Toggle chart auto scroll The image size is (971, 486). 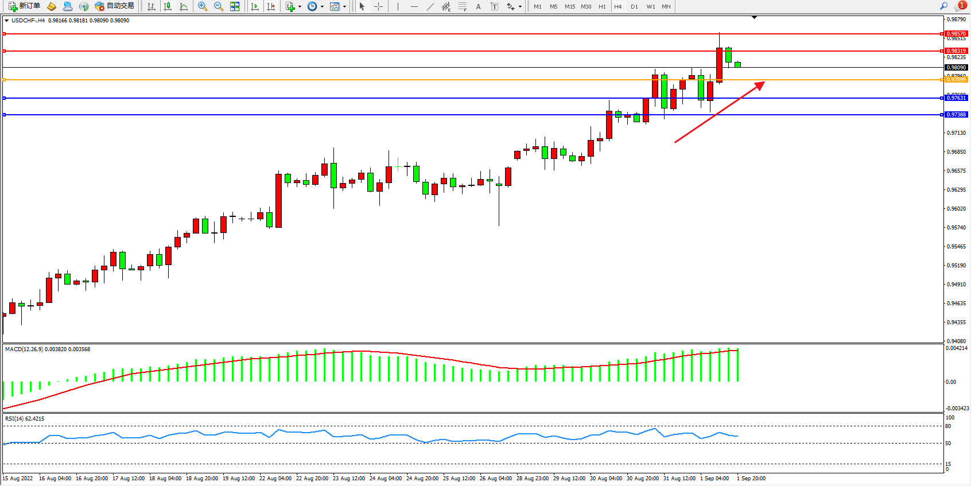(255, 6)
